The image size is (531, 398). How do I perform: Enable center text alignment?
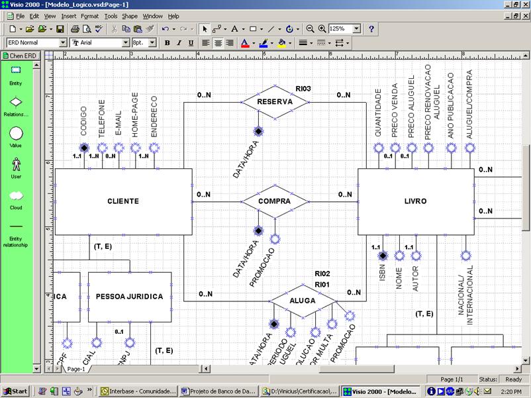218,42
